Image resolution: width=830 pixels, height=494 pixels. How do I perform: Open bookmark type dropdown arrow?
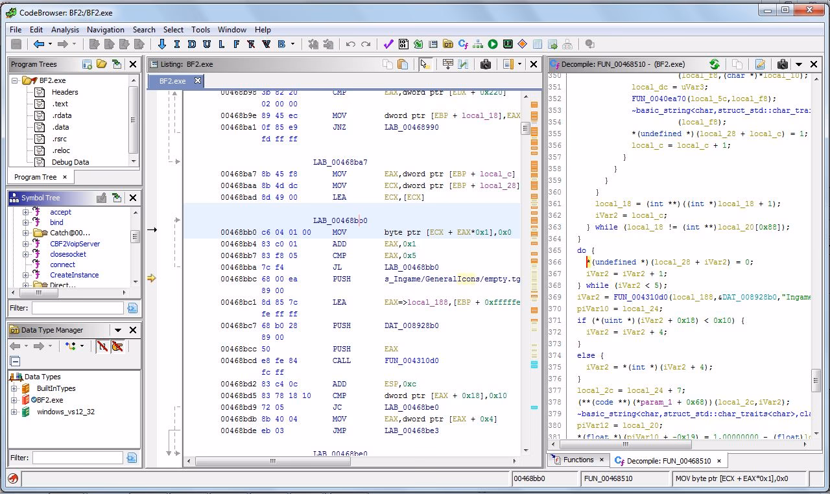[292, 44]
